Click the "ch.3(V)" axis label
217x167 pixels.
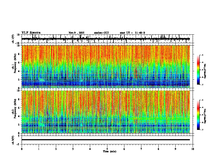coord(13,140)
